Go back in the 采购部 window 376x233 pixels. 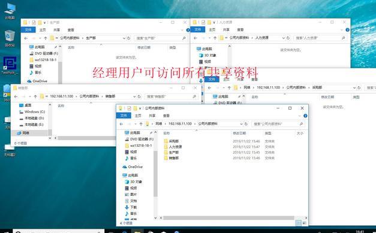[x=209, y=87]
